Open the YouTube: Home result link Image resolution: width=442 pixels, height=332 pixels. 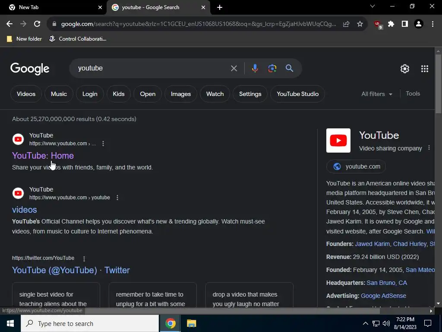pos(43,156)
